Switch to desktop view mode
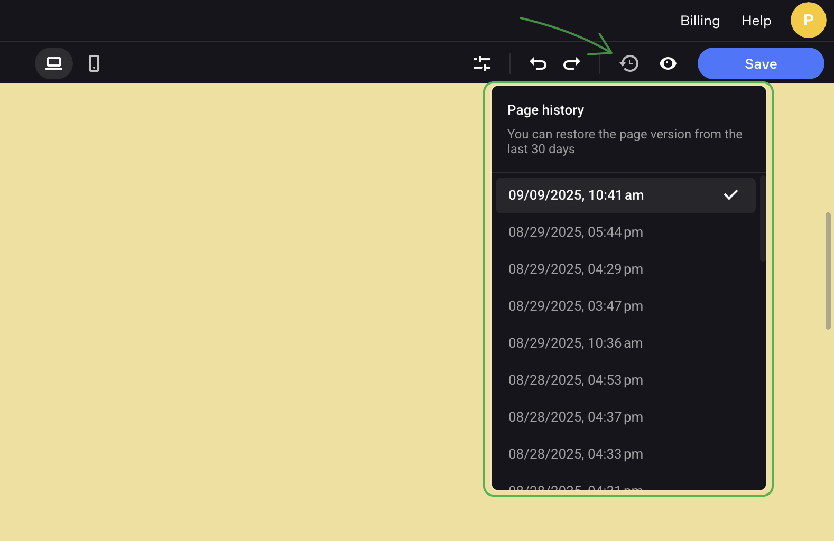Screen dimensions: 834x541 point(54,63)
